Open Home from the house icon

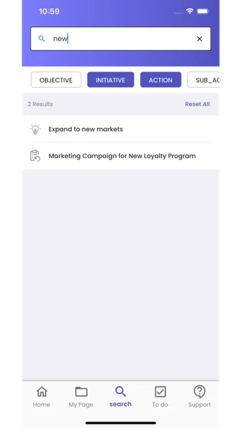click(41, 392)
